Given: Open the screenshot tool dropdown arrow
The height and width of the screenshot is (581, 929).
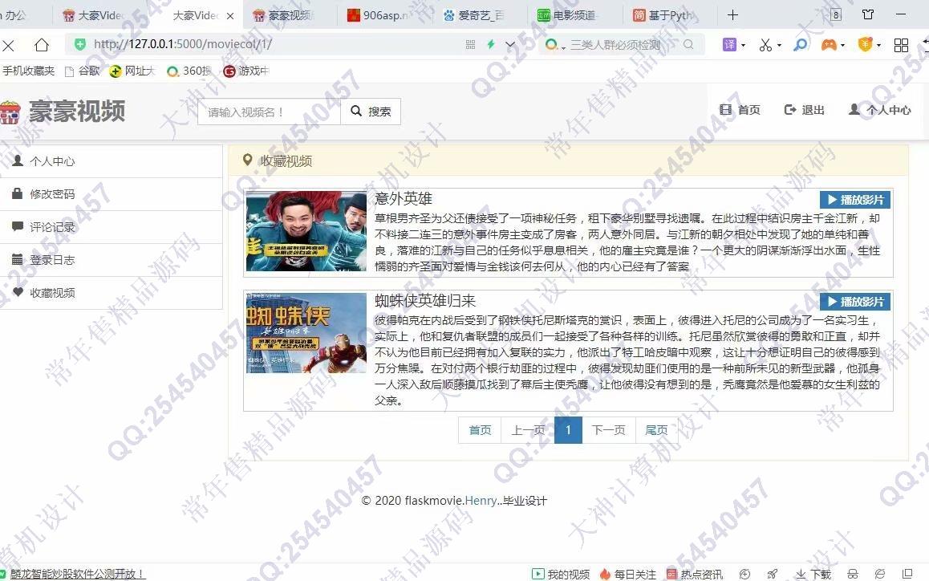Looking at the screenshot, I should (x=779, y=45).
